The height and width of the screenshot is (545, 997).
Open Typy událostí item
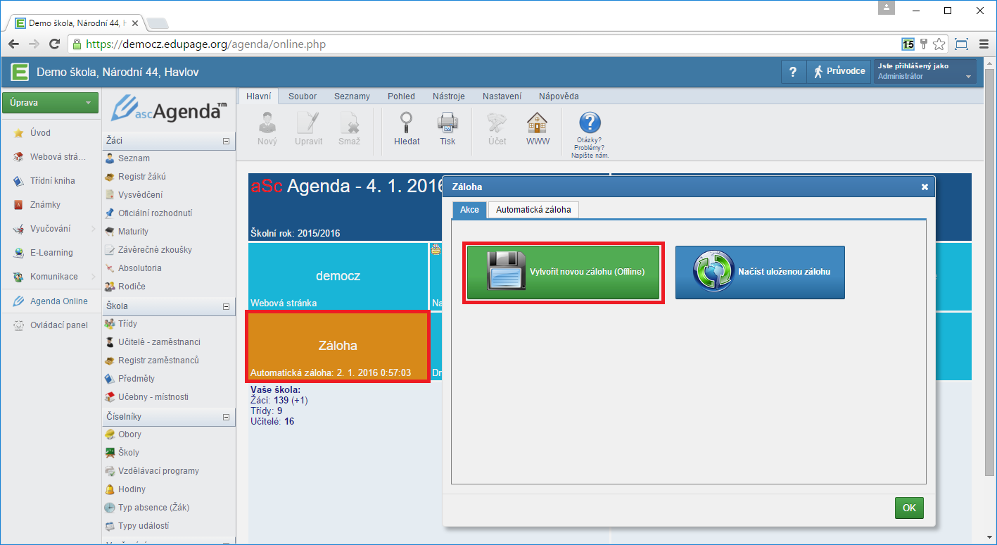144,526
